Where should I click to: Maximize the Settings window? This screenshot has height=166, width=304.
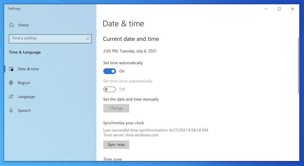279,9
